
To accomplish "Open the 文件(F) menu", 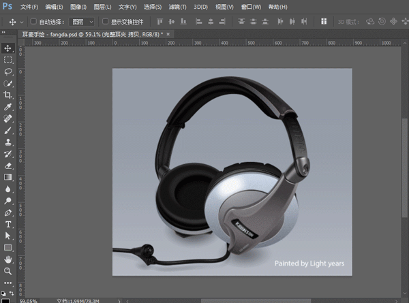I will coord(29,7).
